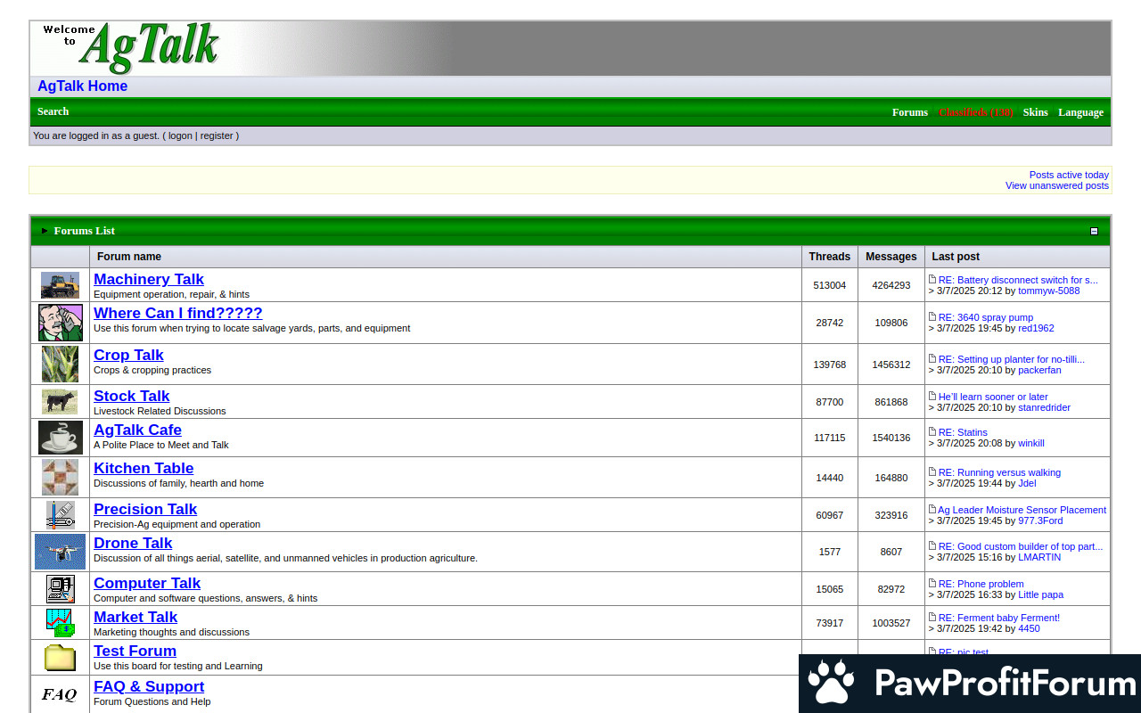Open the Crop Talk forum
The width and height of the screenshot is (1141, 713).
(128, 355)
